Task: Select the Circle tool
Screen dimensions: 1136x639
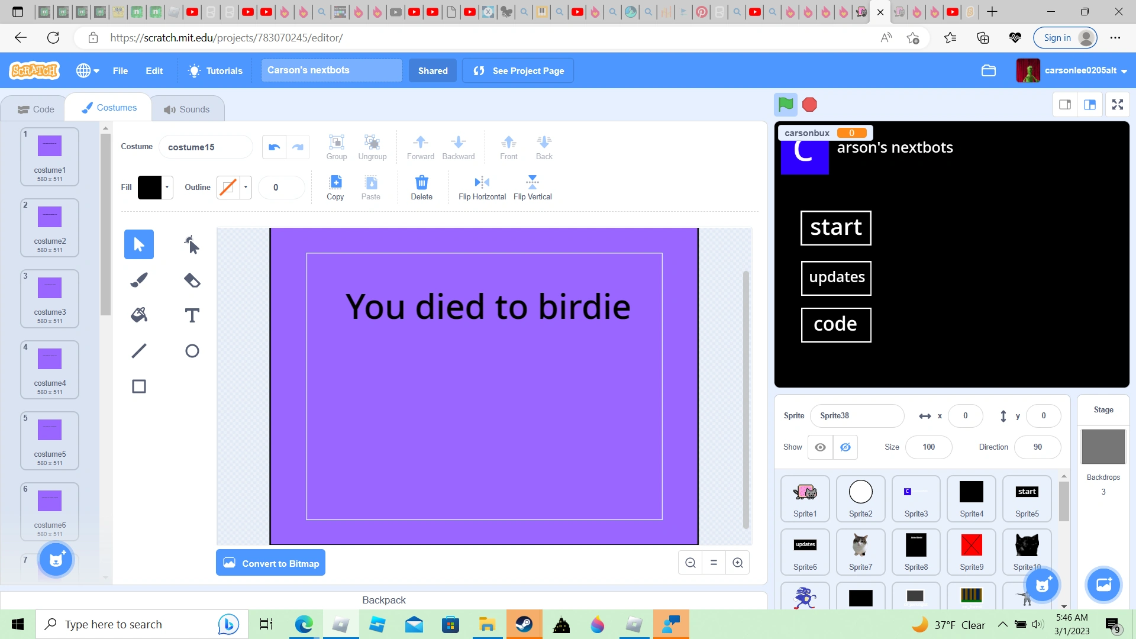Action: coord(192,351)
